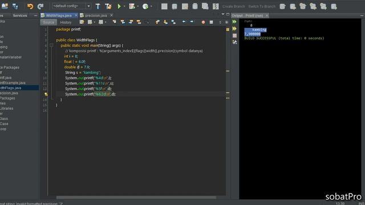
Task: Open the dropdown arrow beside Run Project
Action: [124, 6]
